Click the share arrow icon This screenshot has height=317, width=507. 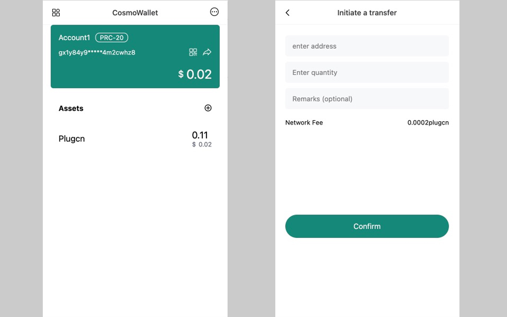(207, 52)
